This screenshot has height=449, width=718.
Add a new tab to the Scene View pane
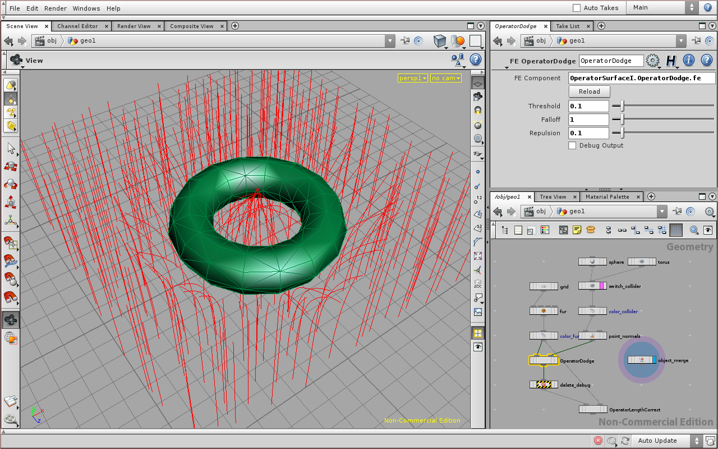click(235, 26)
